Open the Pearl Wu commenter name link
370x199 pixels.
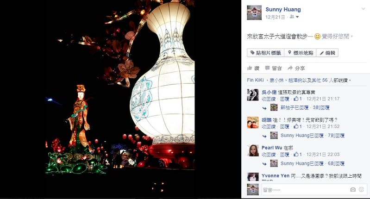tap(272, 148)
